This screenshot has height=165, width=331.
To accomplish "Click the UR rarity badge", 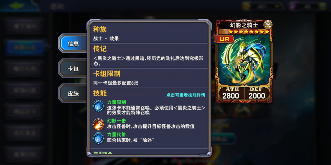I will click(x=224, y=39).
